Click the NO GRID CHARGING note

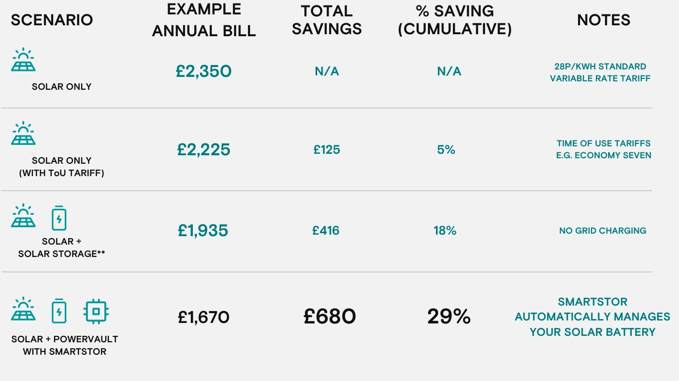tap(602, 231)
